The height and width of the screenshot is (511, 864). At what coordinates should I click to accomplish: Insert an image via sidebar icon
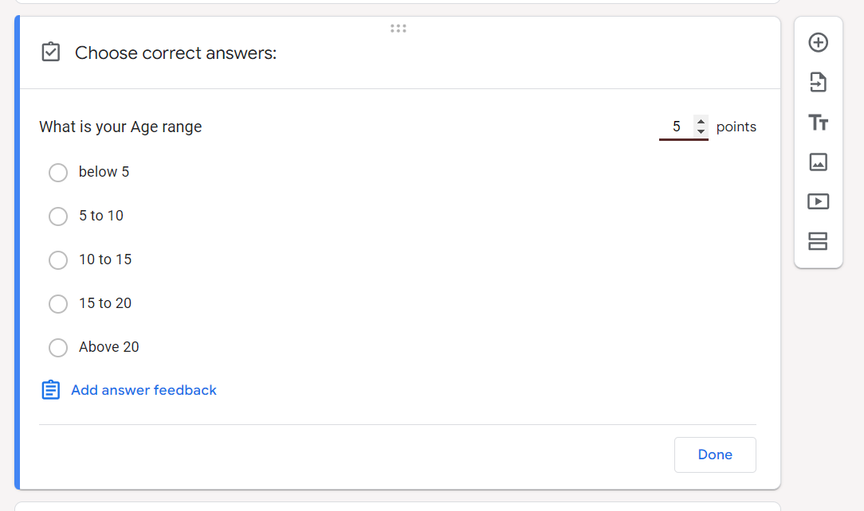819,162
